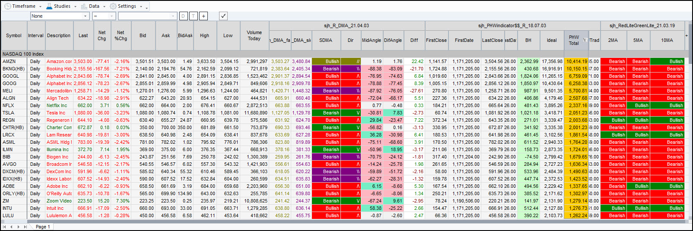The image size is (693, 231).
Task: Click the D filter button
Action: [x=183, y=16]
